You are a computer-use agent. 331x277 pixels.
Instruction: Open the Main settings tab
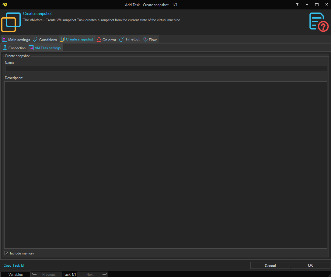(16, 40)
